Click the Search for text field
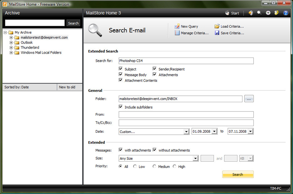The width and height of the screenshot is (293, 194). coord(186,61)
